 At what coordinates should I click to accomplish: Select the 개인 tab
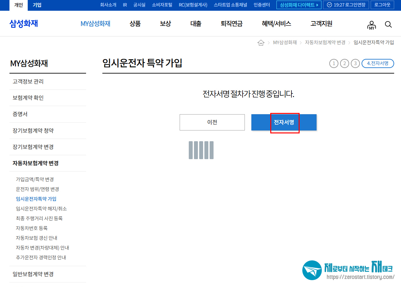(19, 5)
